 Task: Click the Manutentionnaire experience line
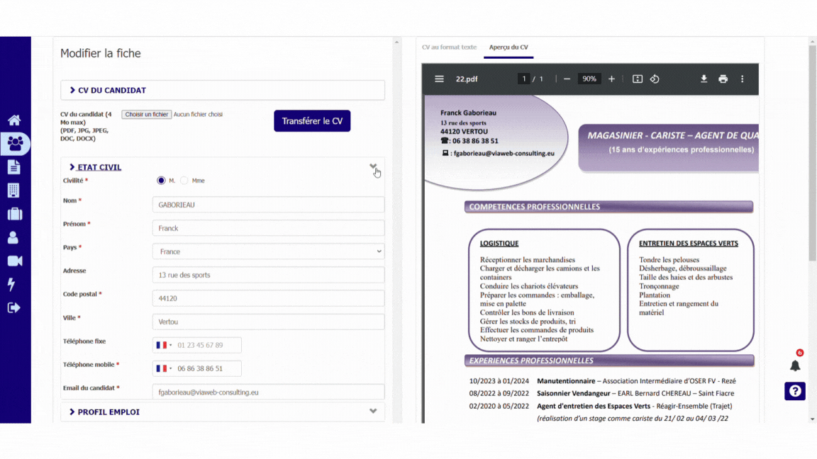[602, 381]
